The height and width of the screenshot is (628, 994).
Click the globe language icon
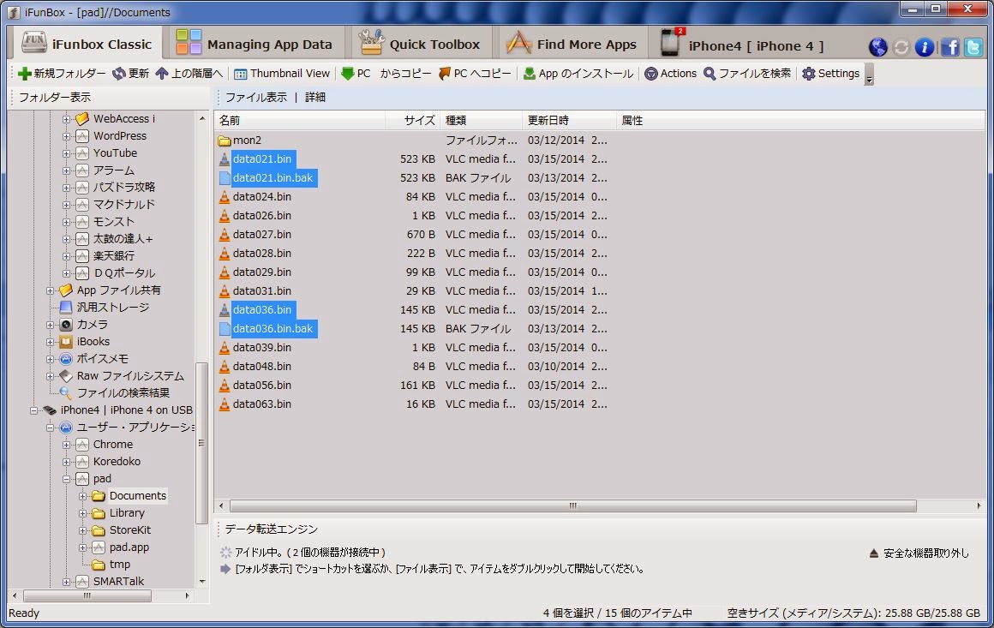pyautogui.click(x=878, y=47)
